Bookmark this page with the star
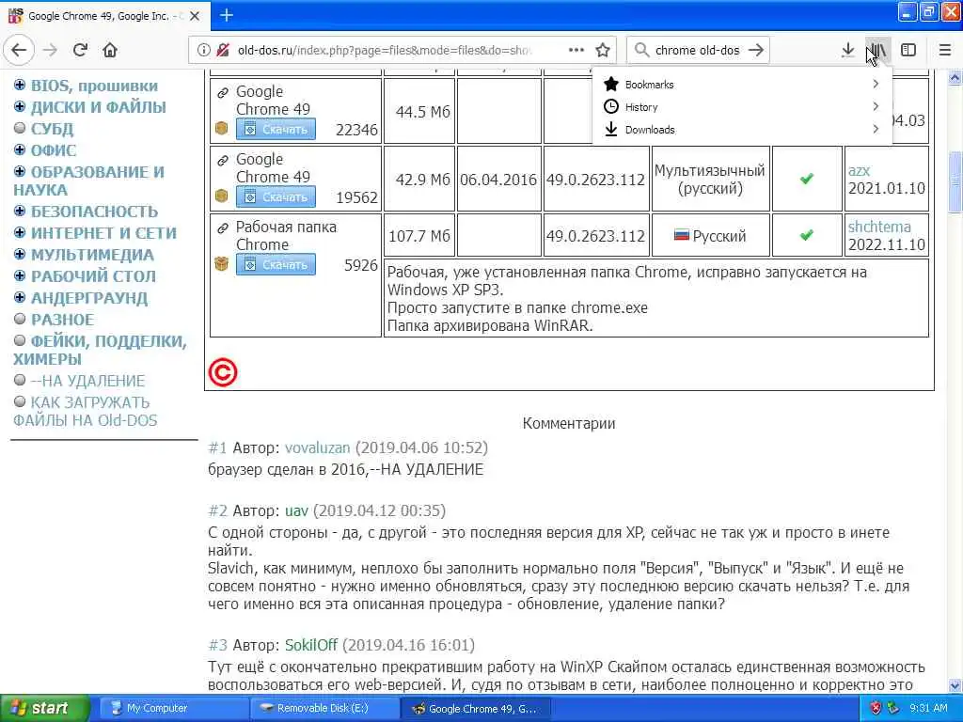 [x=603, y=50]
